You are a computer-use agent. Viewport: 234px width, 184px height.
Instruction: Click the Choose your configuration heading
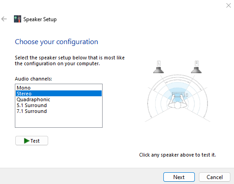(x=56, y=42)
